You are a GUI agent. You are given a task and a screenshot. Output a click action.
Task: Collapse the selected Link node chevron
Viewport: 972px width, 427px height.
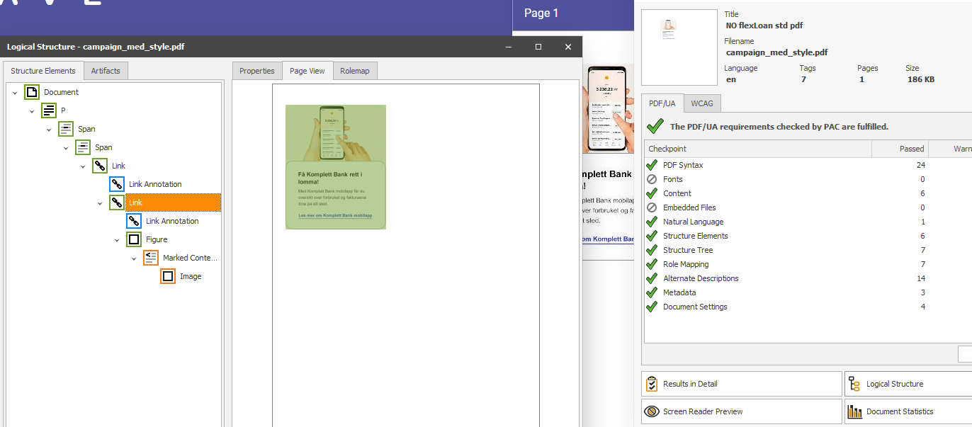click(x=100, y=203)
